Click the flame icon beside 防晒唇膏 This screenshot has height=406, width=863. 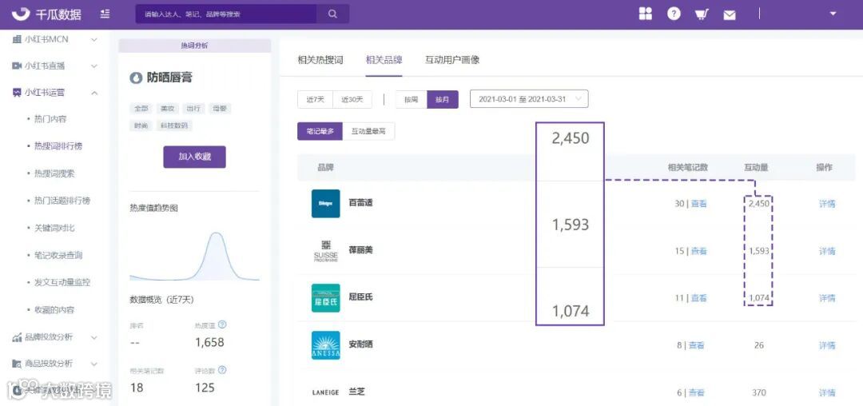[135, 78]
